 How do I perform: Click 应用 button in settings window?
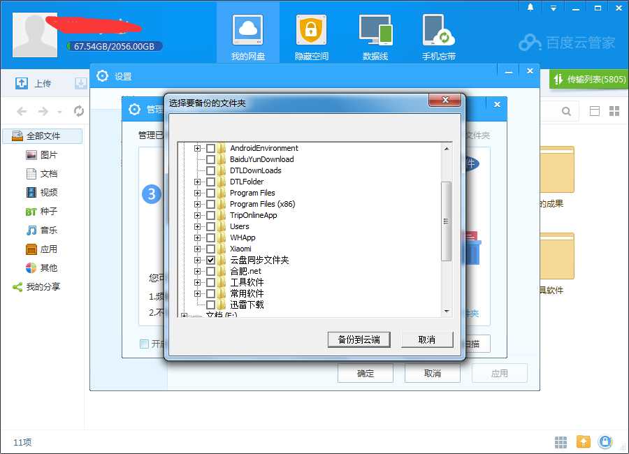500,374
